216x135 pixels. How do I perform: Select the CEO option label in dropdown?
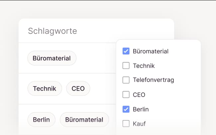click(139, 95)
